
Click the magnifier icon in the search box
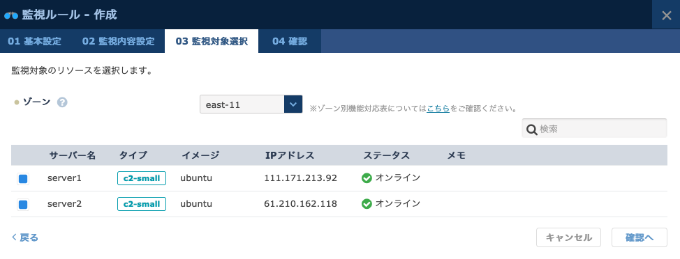[532, 129]
